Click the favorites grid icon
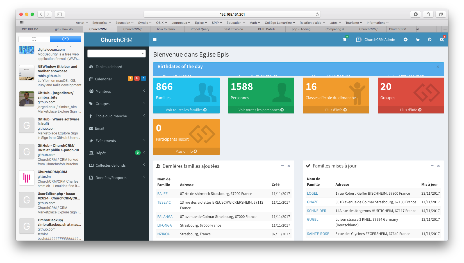 22,23
